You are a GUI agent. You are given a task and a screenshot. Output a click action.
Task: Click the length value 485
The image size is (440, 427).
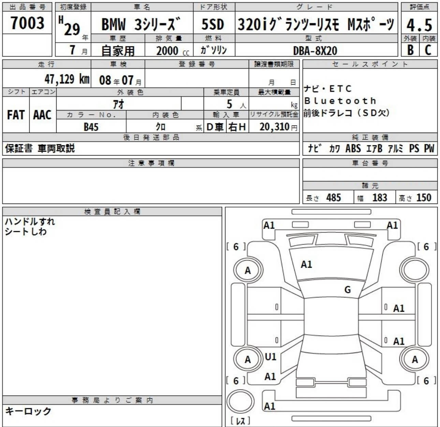[x=333, y=197]
